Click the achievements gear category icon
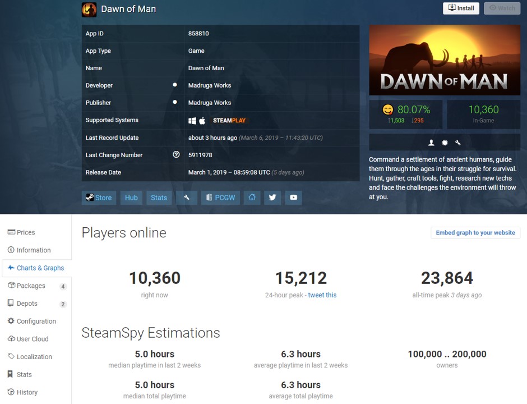Screen dimensions: 527x404 pos(445,143)
